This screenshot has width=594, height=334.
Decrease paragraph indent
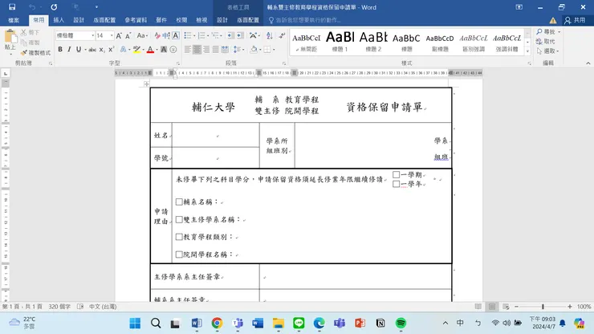(x=230, y=35)
